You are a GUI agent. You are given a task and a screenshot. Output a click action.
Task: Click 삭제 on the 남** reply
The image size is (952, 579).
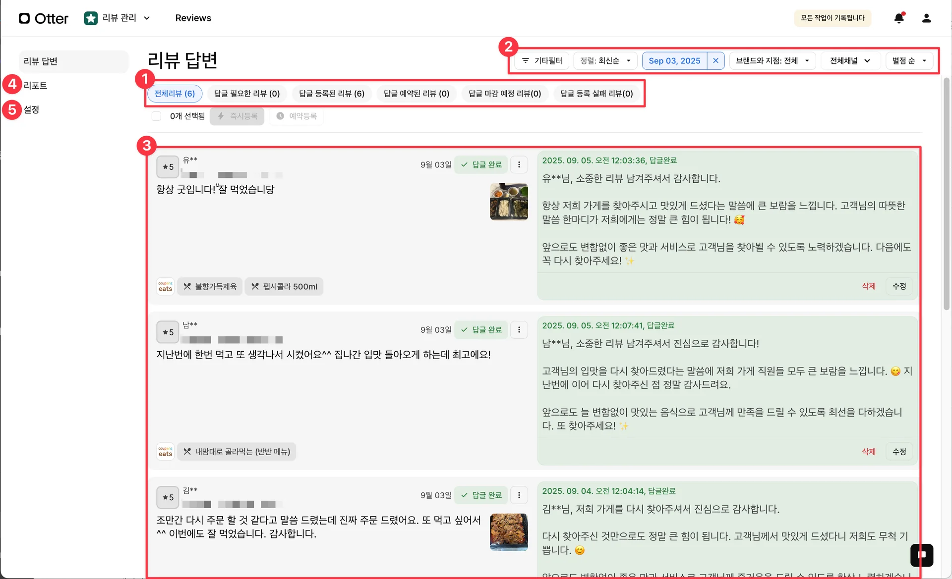(x=869, y=452)
